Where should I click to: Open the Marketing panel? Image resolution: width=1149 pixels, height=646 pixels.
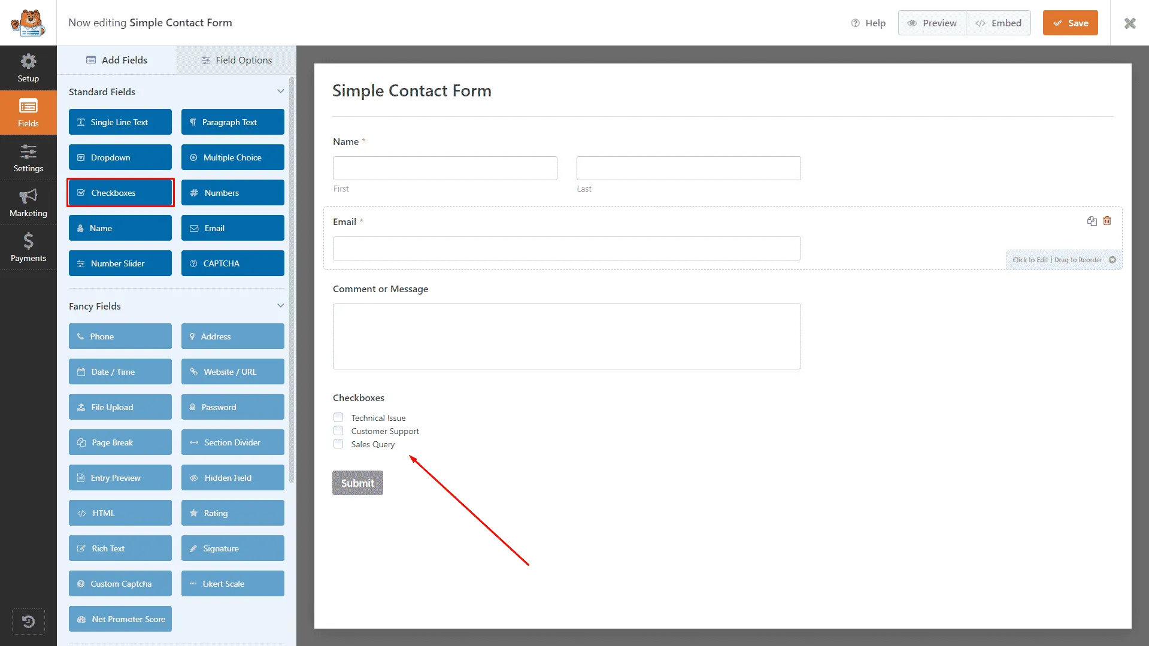(28, 203)
